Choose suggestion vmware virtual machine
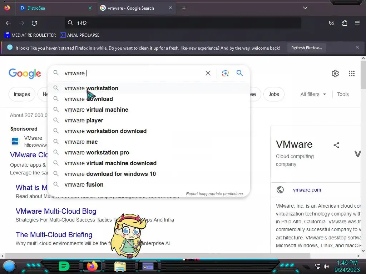Image resolution: width=366 pixels, height=274 pixels. pos(149,110)
